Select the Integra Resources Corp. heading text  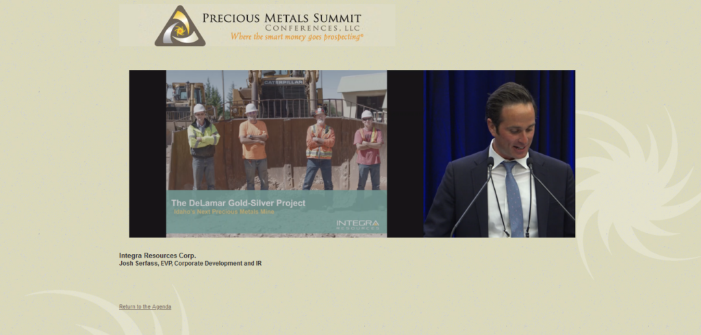(157, 256)
